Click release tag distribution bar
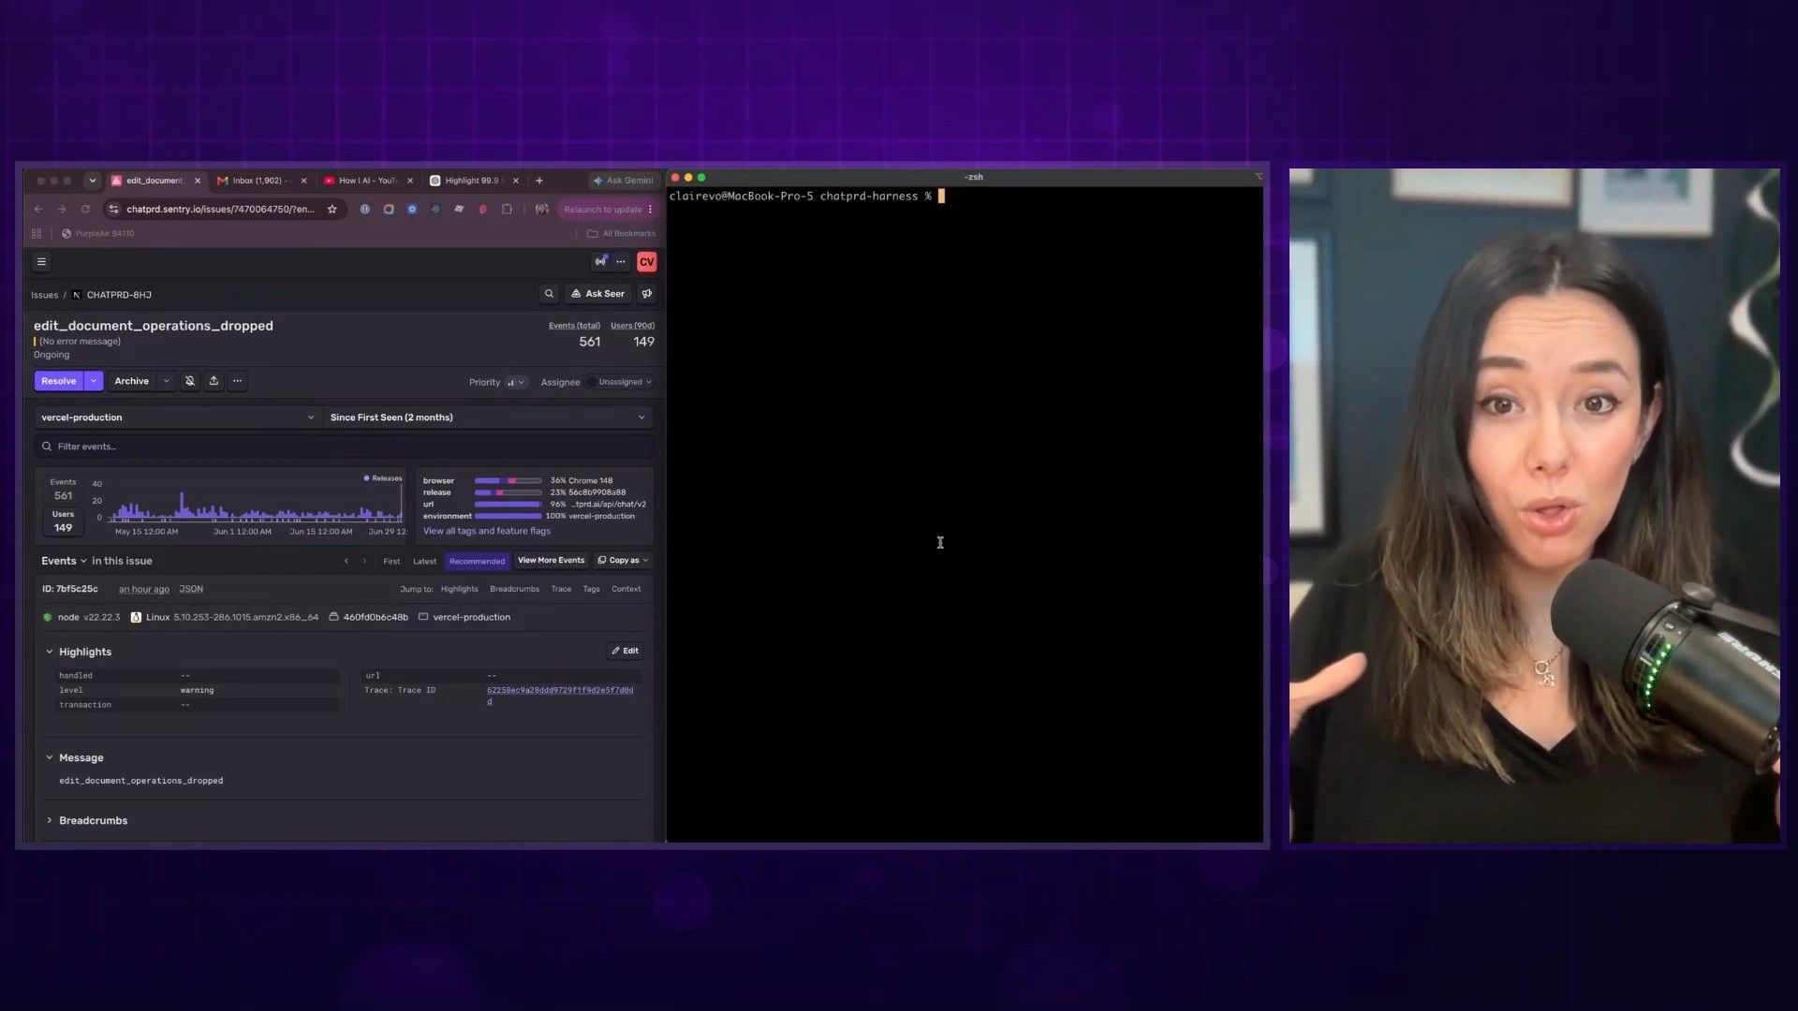 [x=508, y=492]
